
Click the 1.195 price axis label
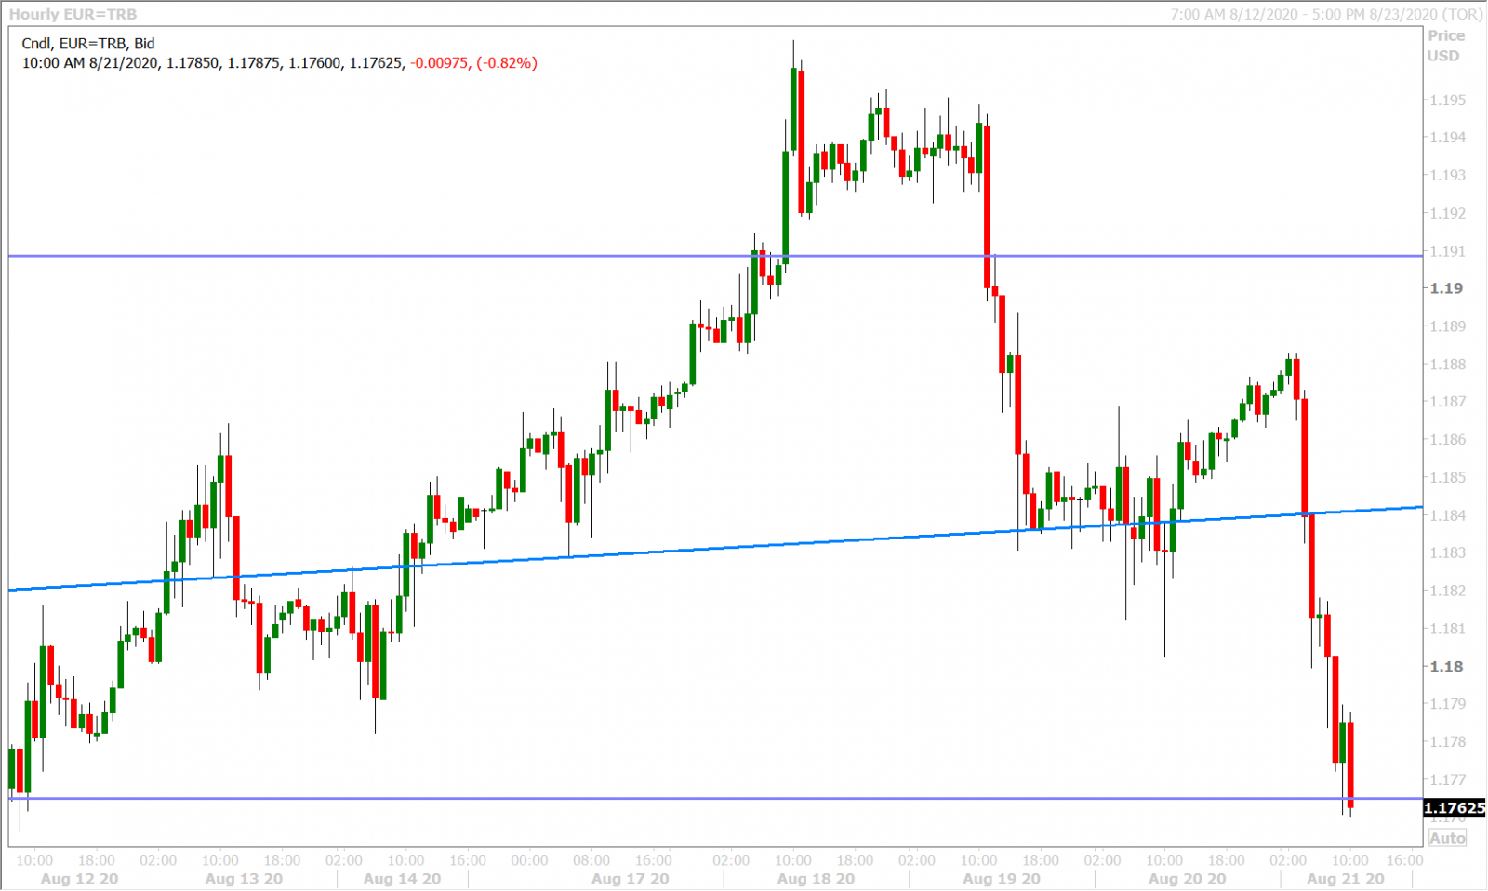pyautogui.click(x=1448, y=100)
